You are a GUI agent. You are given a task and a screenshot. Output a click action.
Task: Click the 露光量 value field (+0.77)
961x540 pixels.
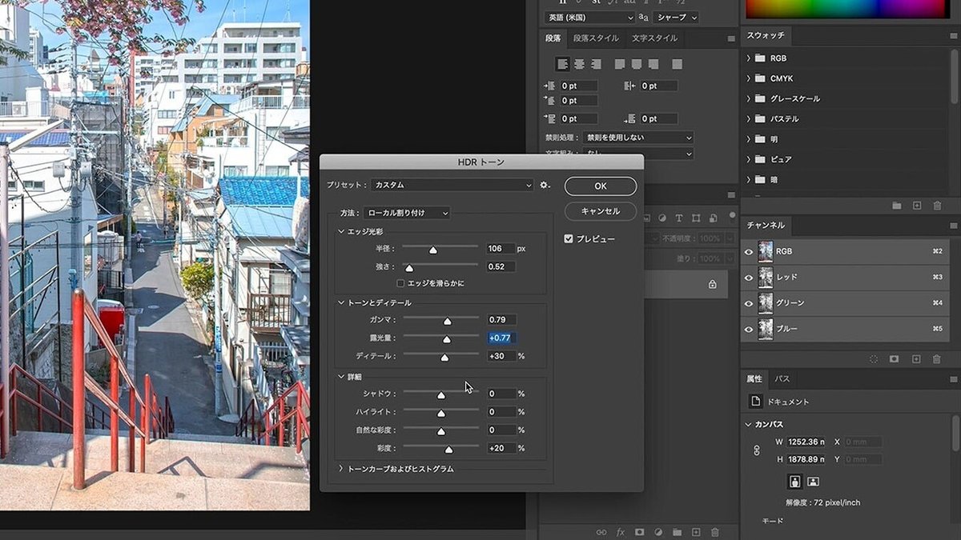[501, 338]
